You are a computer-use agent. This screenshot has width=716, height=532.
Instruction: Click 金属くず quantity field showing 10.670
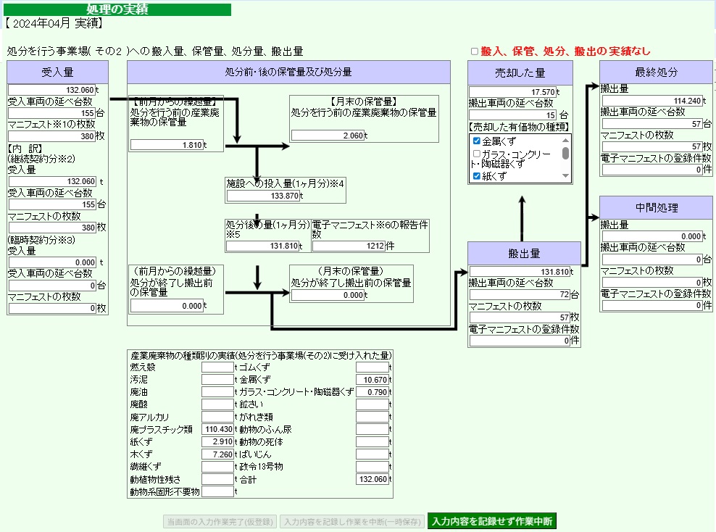(372, 379)
